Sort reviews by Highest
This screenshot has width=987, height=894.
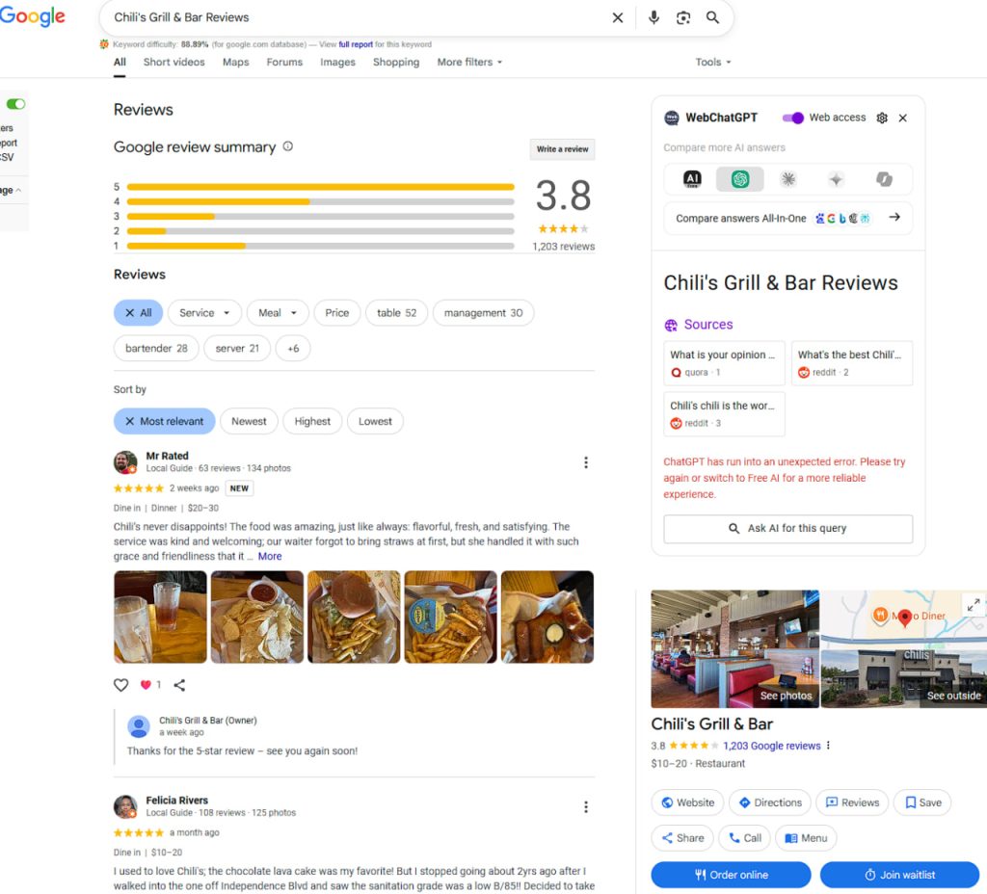pos(312,421)
